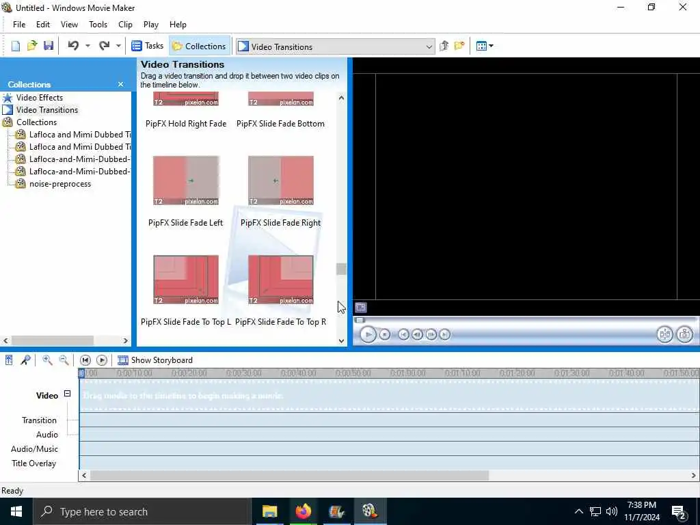This screenshot has width=700, height=525.
Task: Click the collections tree scroll left arrow
Action: click(x=5, y=340)
